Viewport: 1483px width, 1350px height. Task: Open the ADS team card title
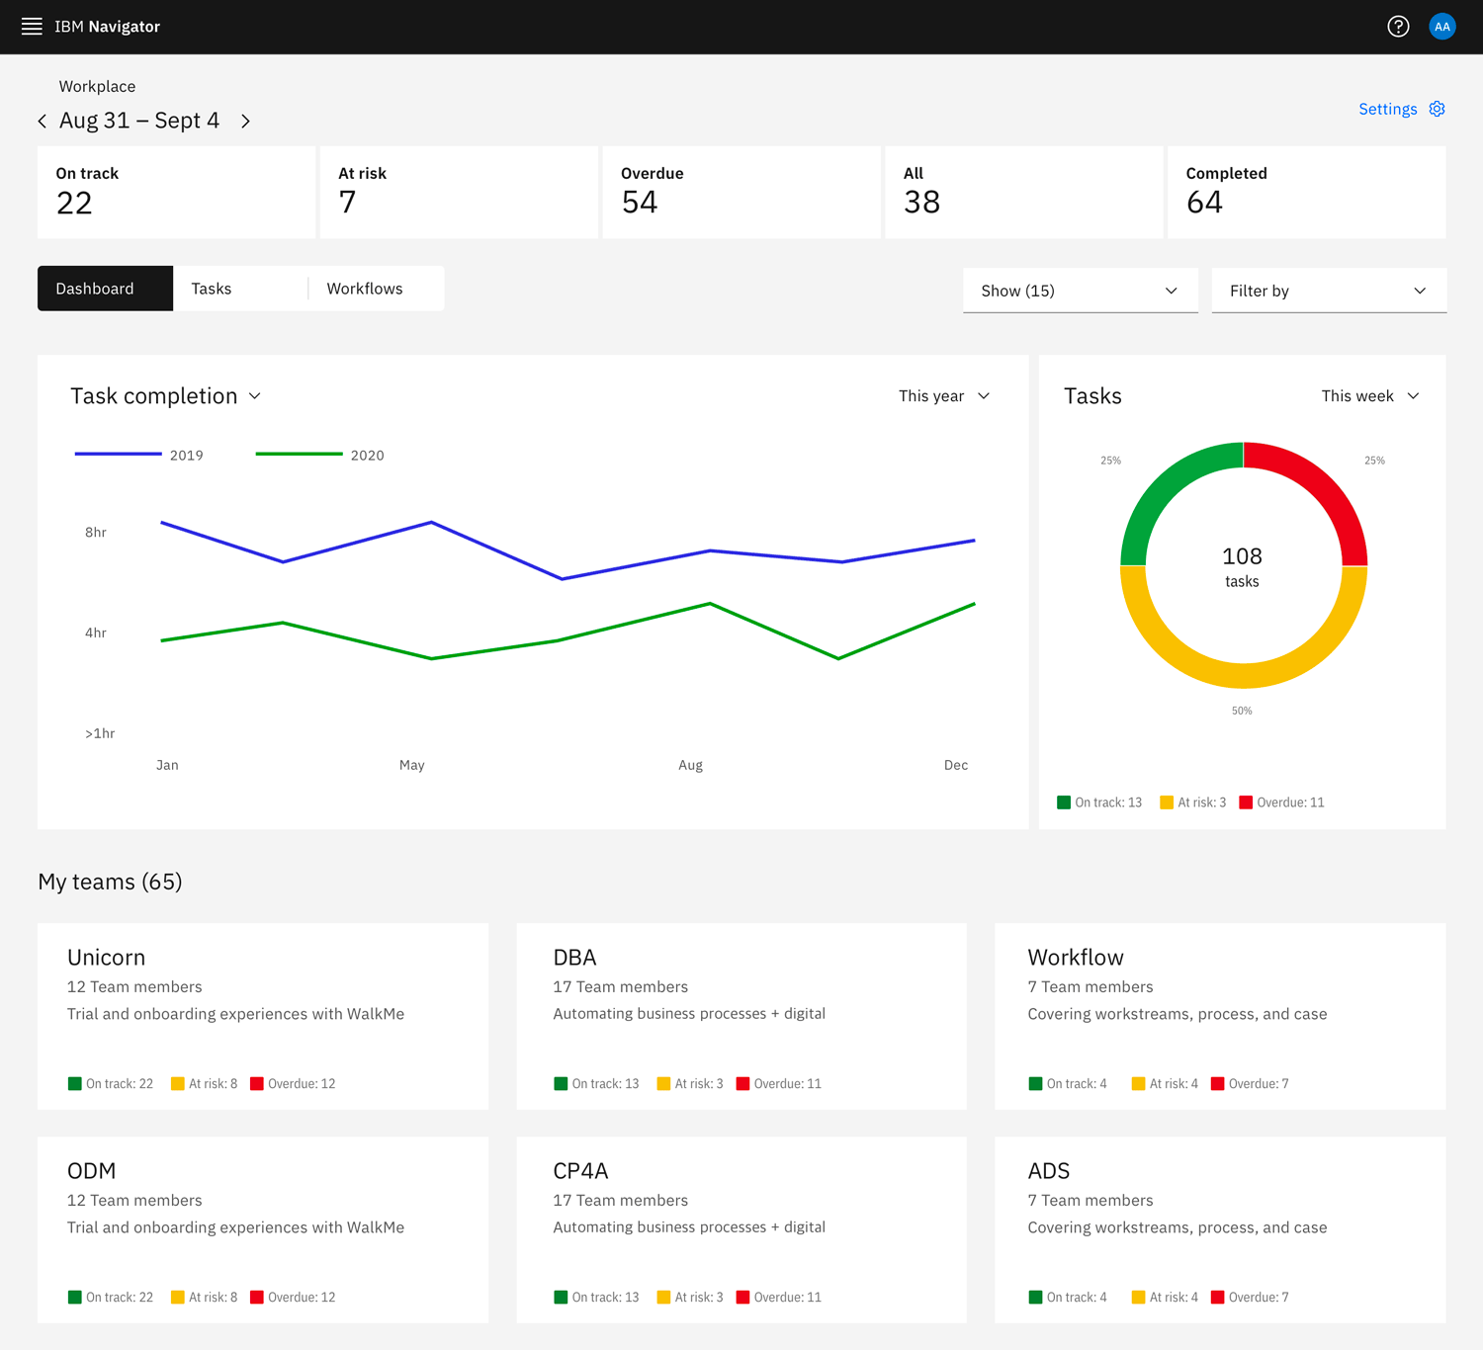click(x=1049, y=1171)
